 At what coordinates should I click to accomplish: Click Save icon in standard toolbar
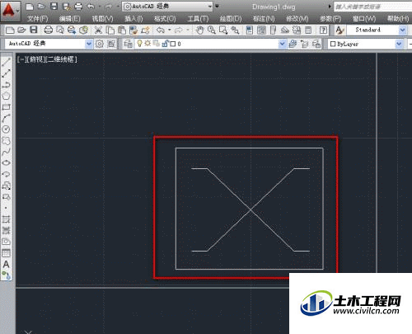34,30
